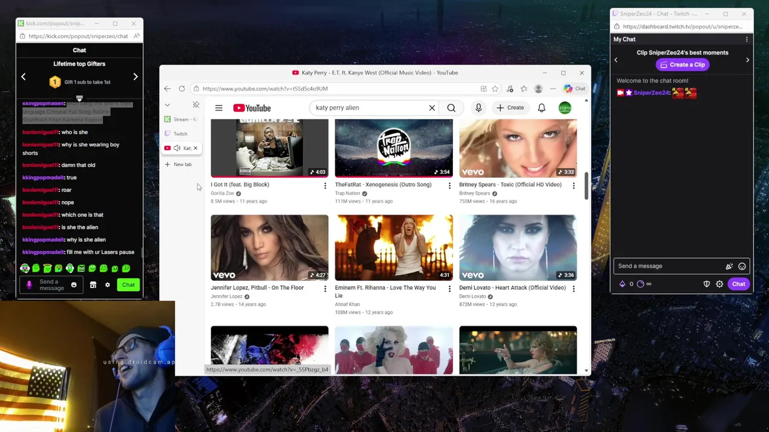Open the YouTube account avatar menu
This screenshot has width=769, height=432.
(x=565, y=108)
